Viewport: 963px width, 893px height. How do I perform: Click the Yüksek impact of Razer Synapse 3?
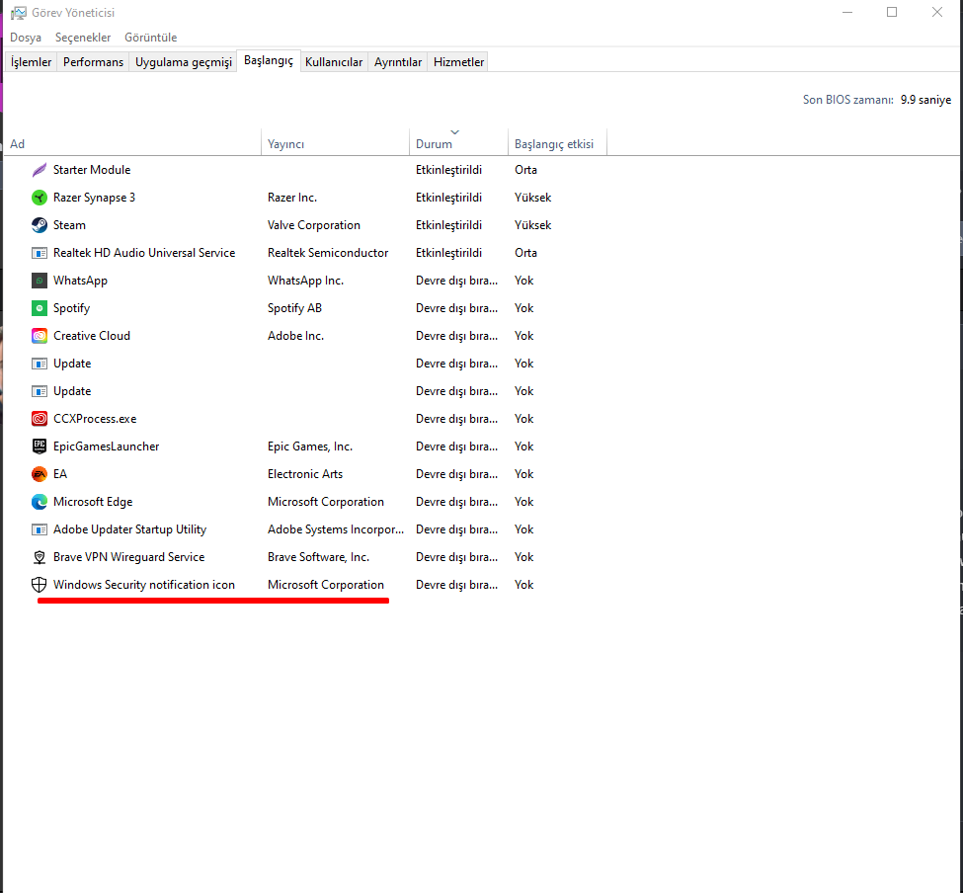point(533,198)
